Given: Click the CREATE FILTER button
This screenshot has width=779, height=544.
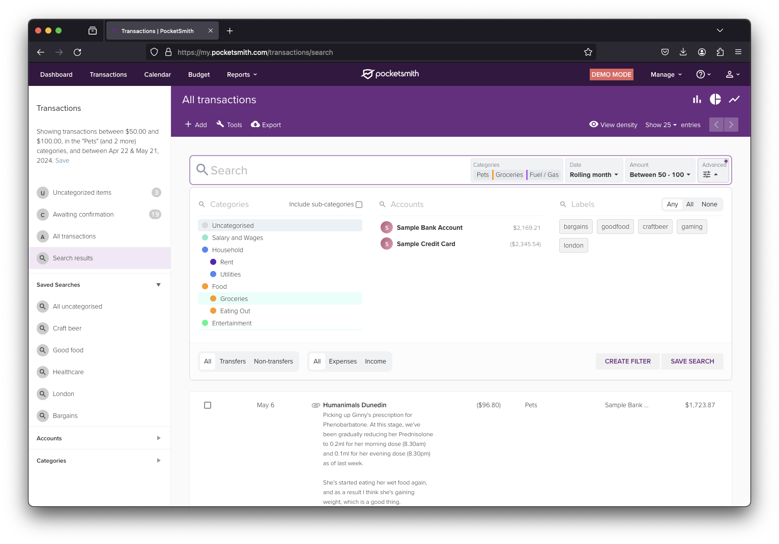Looking at the screenshot, I should pos(627,361).
